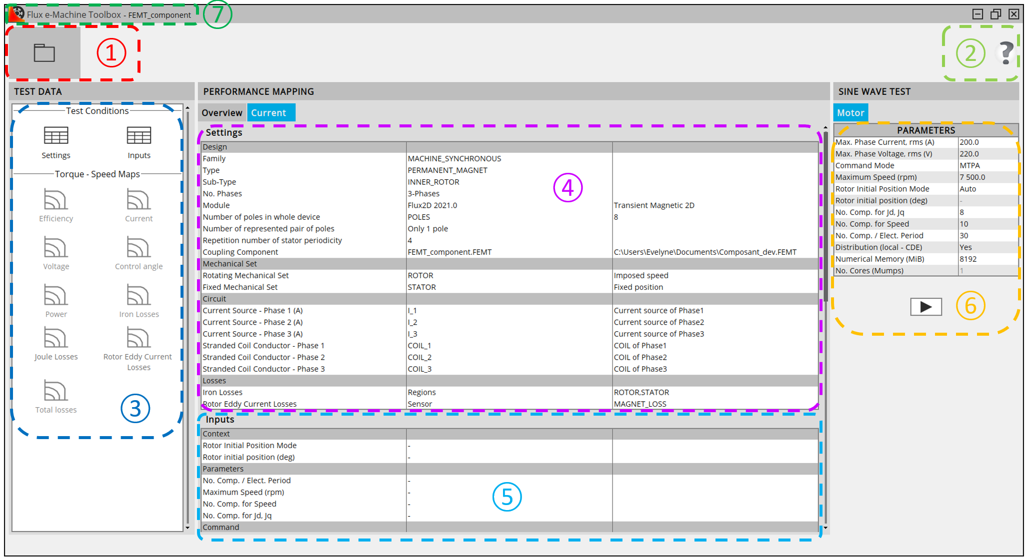Image resolution: width=1028 pixels, height=560 pixels.
Task: Click the Test Data panel scrollbar down arrow
Action: tap(187, 528)
